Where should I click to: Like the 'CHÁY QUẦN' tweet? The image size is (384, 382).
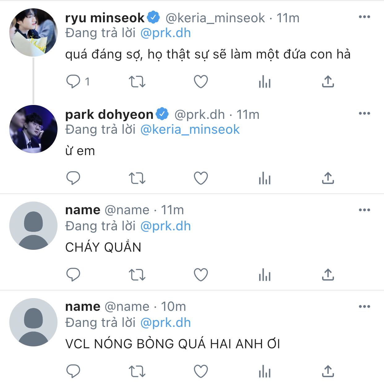pyautogui.click(x=201, y=275)
